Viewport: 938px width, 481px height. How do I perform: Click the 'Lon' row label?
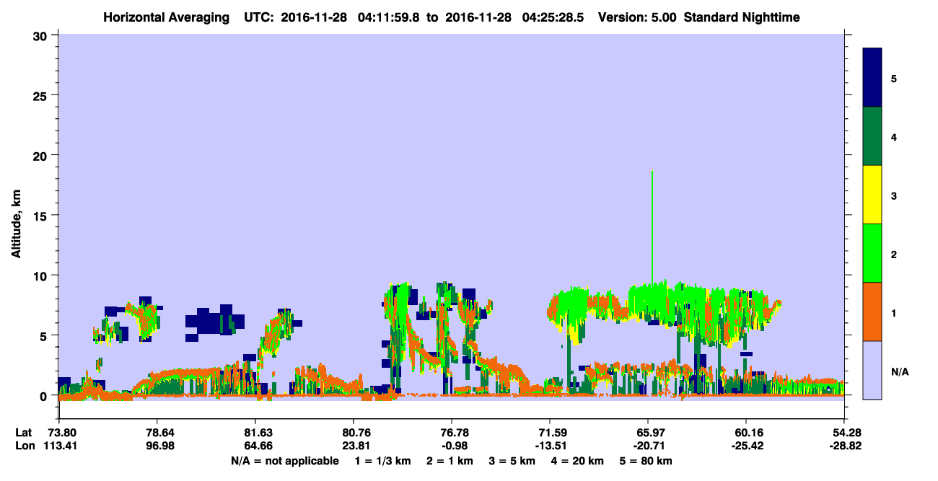pos(24,446)
